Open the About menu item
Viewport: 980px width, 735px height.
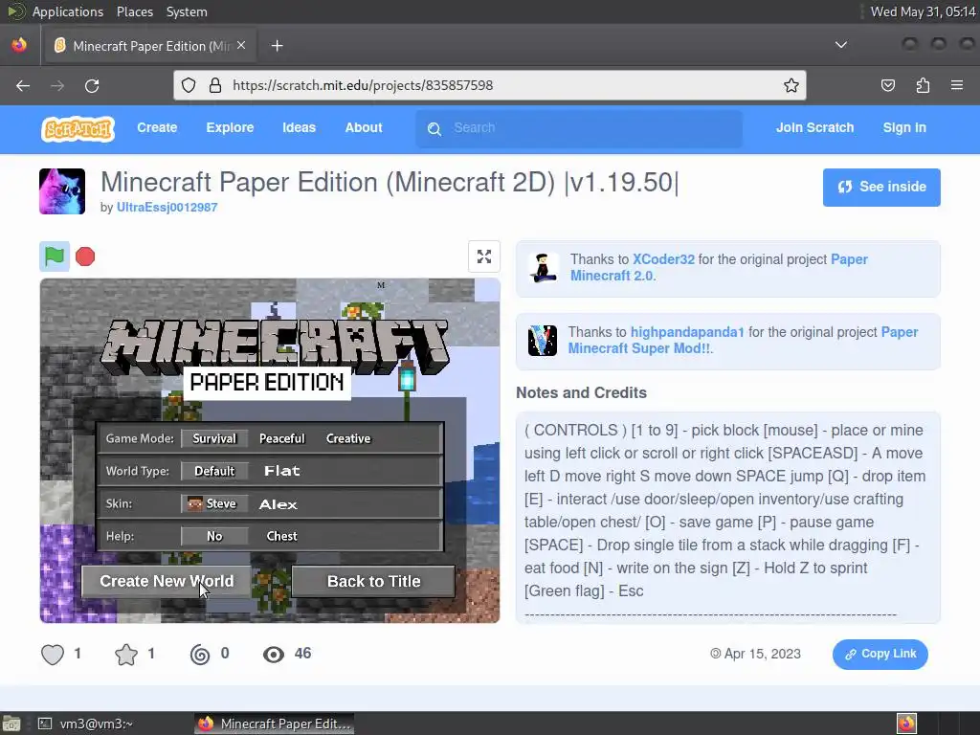click(363, 127)
